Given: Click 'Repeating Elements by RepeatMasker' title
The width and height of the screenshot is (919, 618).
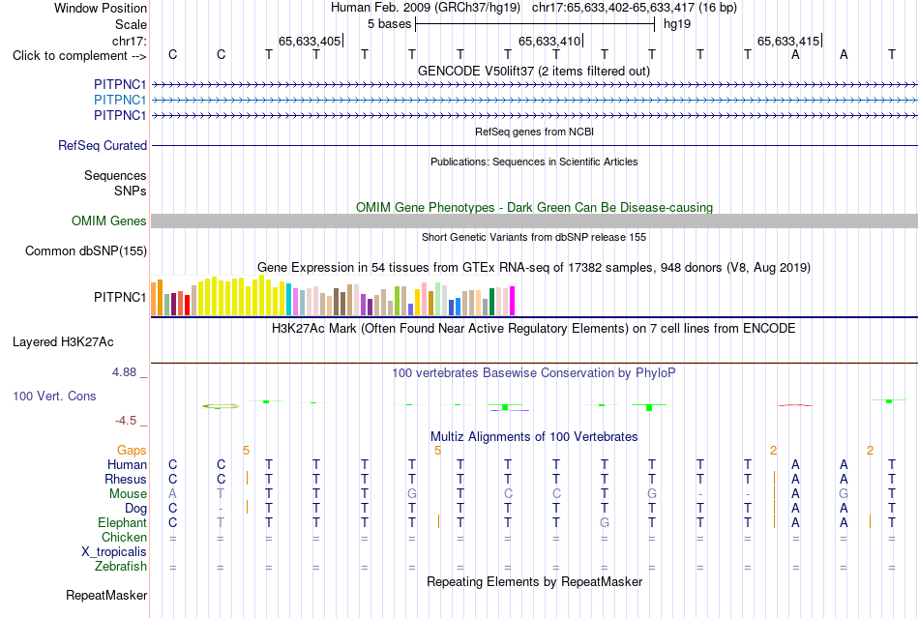Looking at the screenshot, I should [x=534, y=581].
